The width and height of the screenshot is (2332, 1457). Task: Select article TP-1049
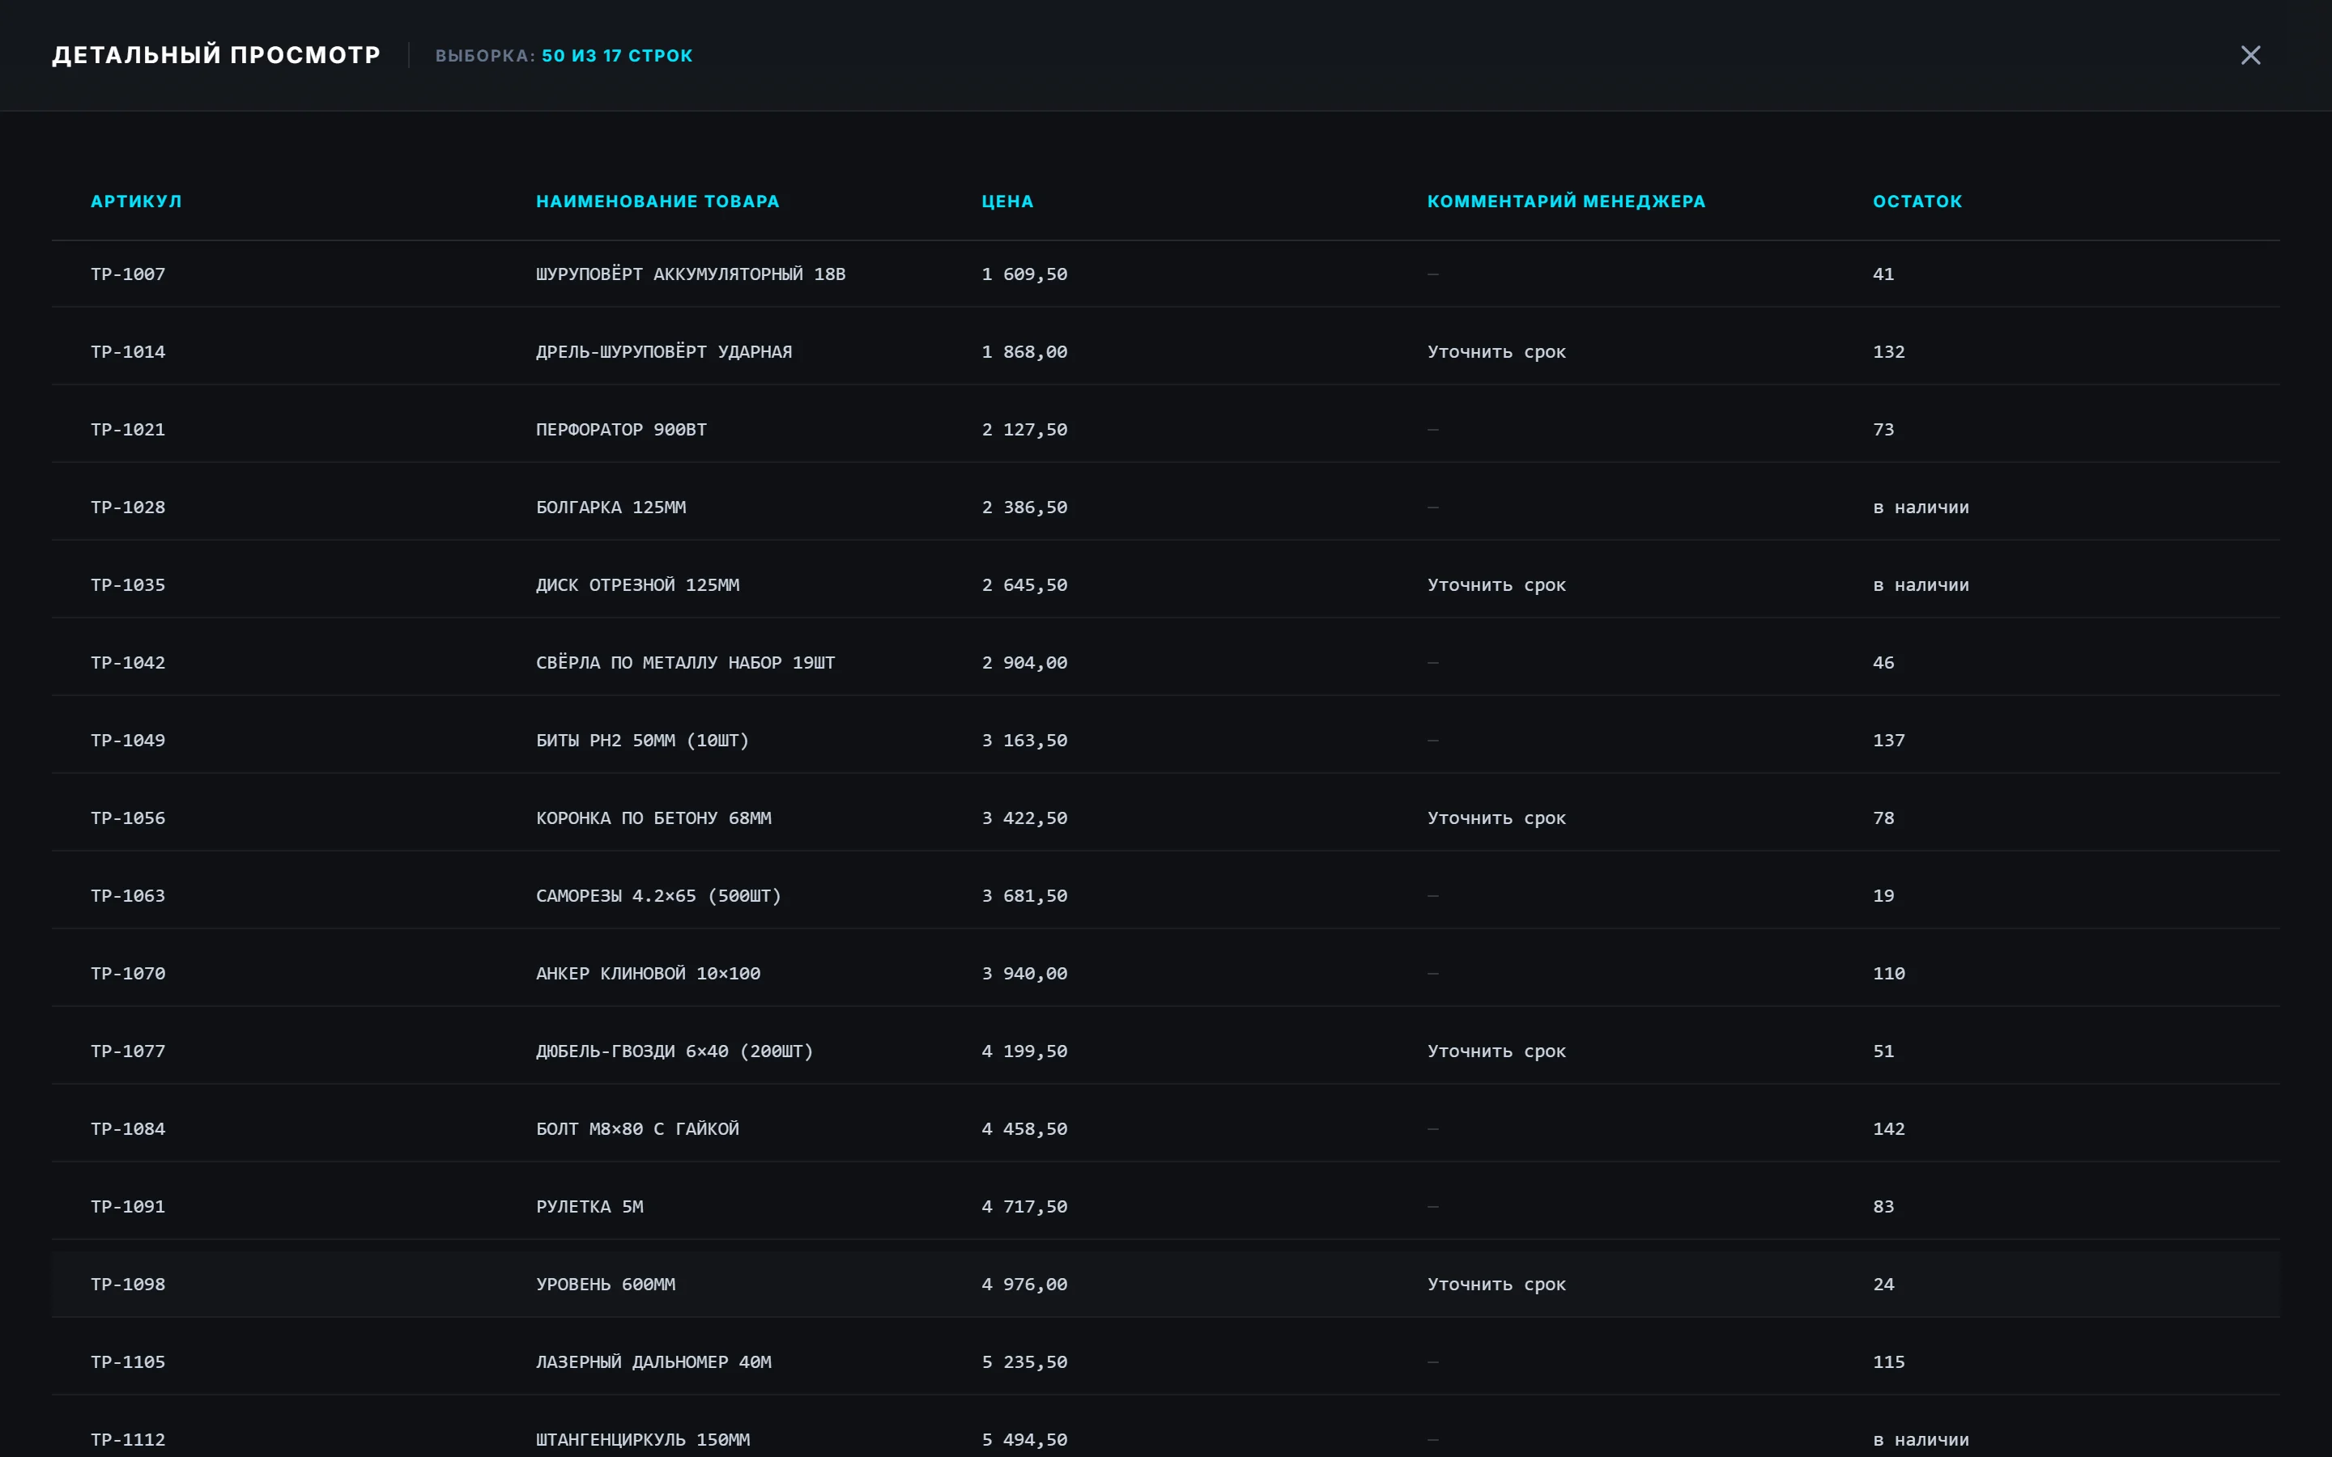[128, 741]
